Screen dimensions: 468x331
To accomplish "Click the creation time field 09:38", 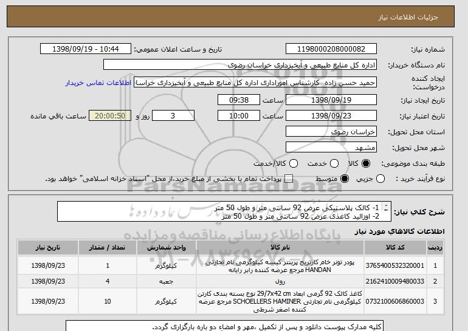I will click(x=239, y=100).
